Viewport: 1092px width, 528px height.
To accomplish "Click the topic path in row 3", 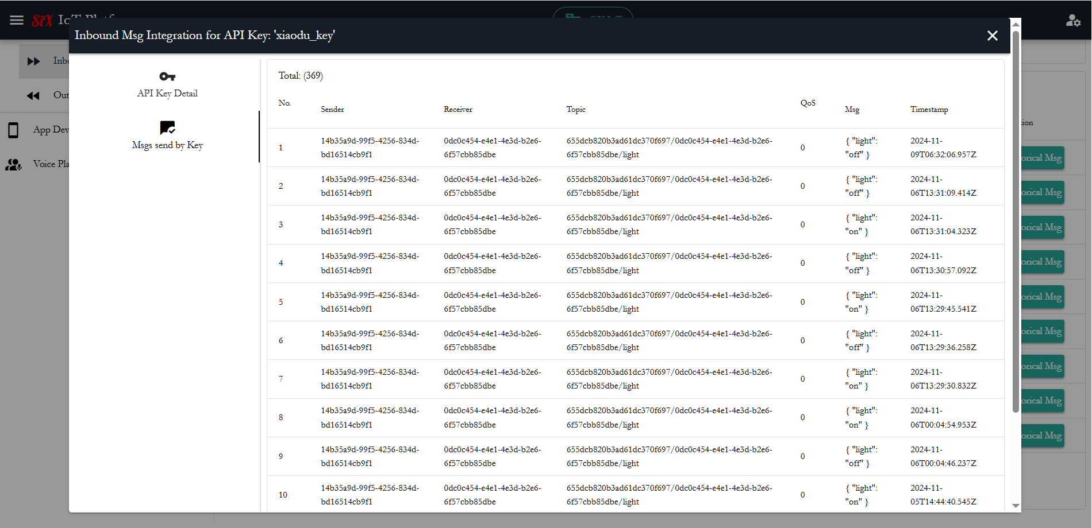I will coord(670,225).
